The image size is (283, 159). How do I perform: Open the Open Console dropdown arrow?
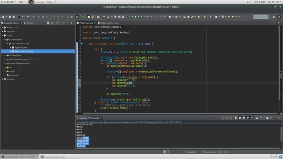click(270, 118)
